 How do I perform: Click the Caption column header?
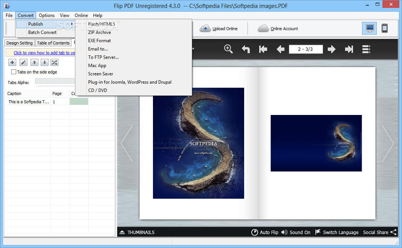click(x=28, y=93)
